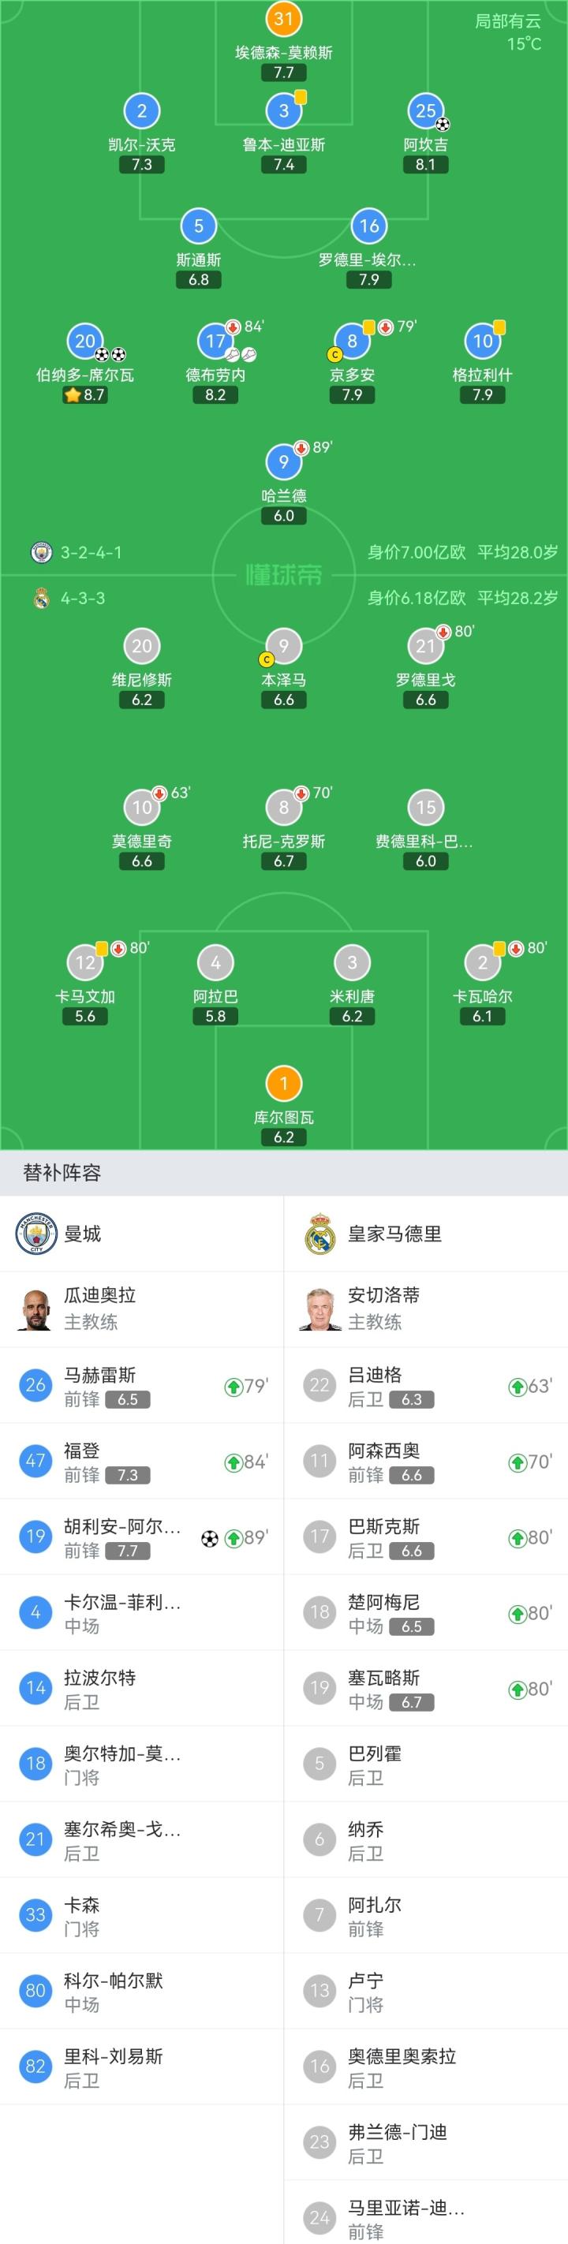Tap Courtois's orange number 1 icon

pyautogui.click(x=283, y=1084)
